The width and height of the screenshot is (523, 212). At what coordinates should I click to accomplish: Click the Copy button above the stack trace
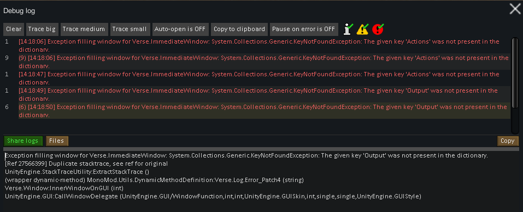point(508,141)
